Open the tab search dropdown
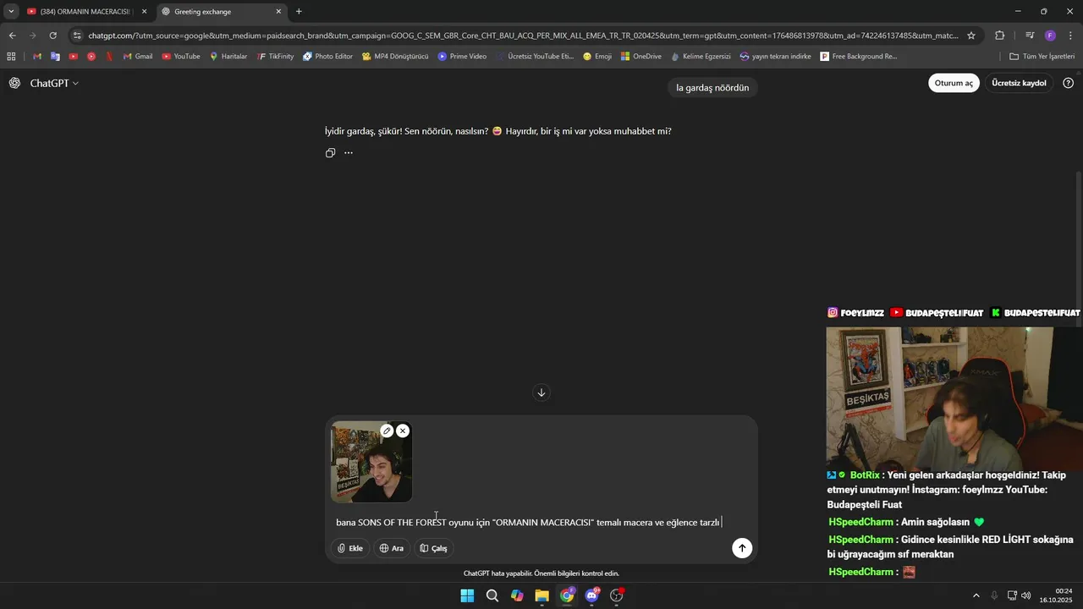 click(10, 12)
